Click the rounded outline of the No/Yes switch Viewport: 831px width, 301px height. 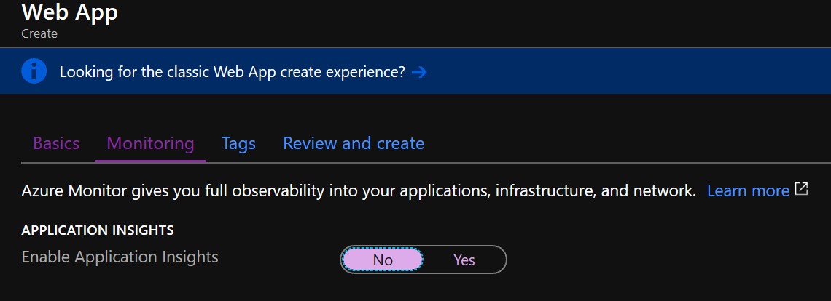click(x=424, y=246)
